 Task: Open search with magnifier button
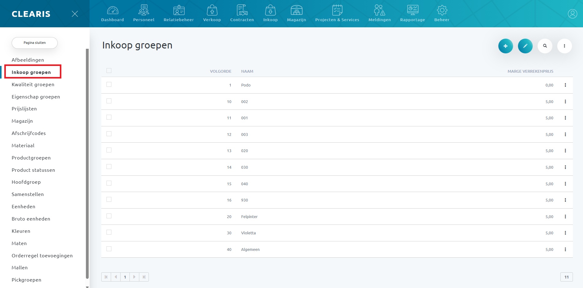[x=545, y=46]
